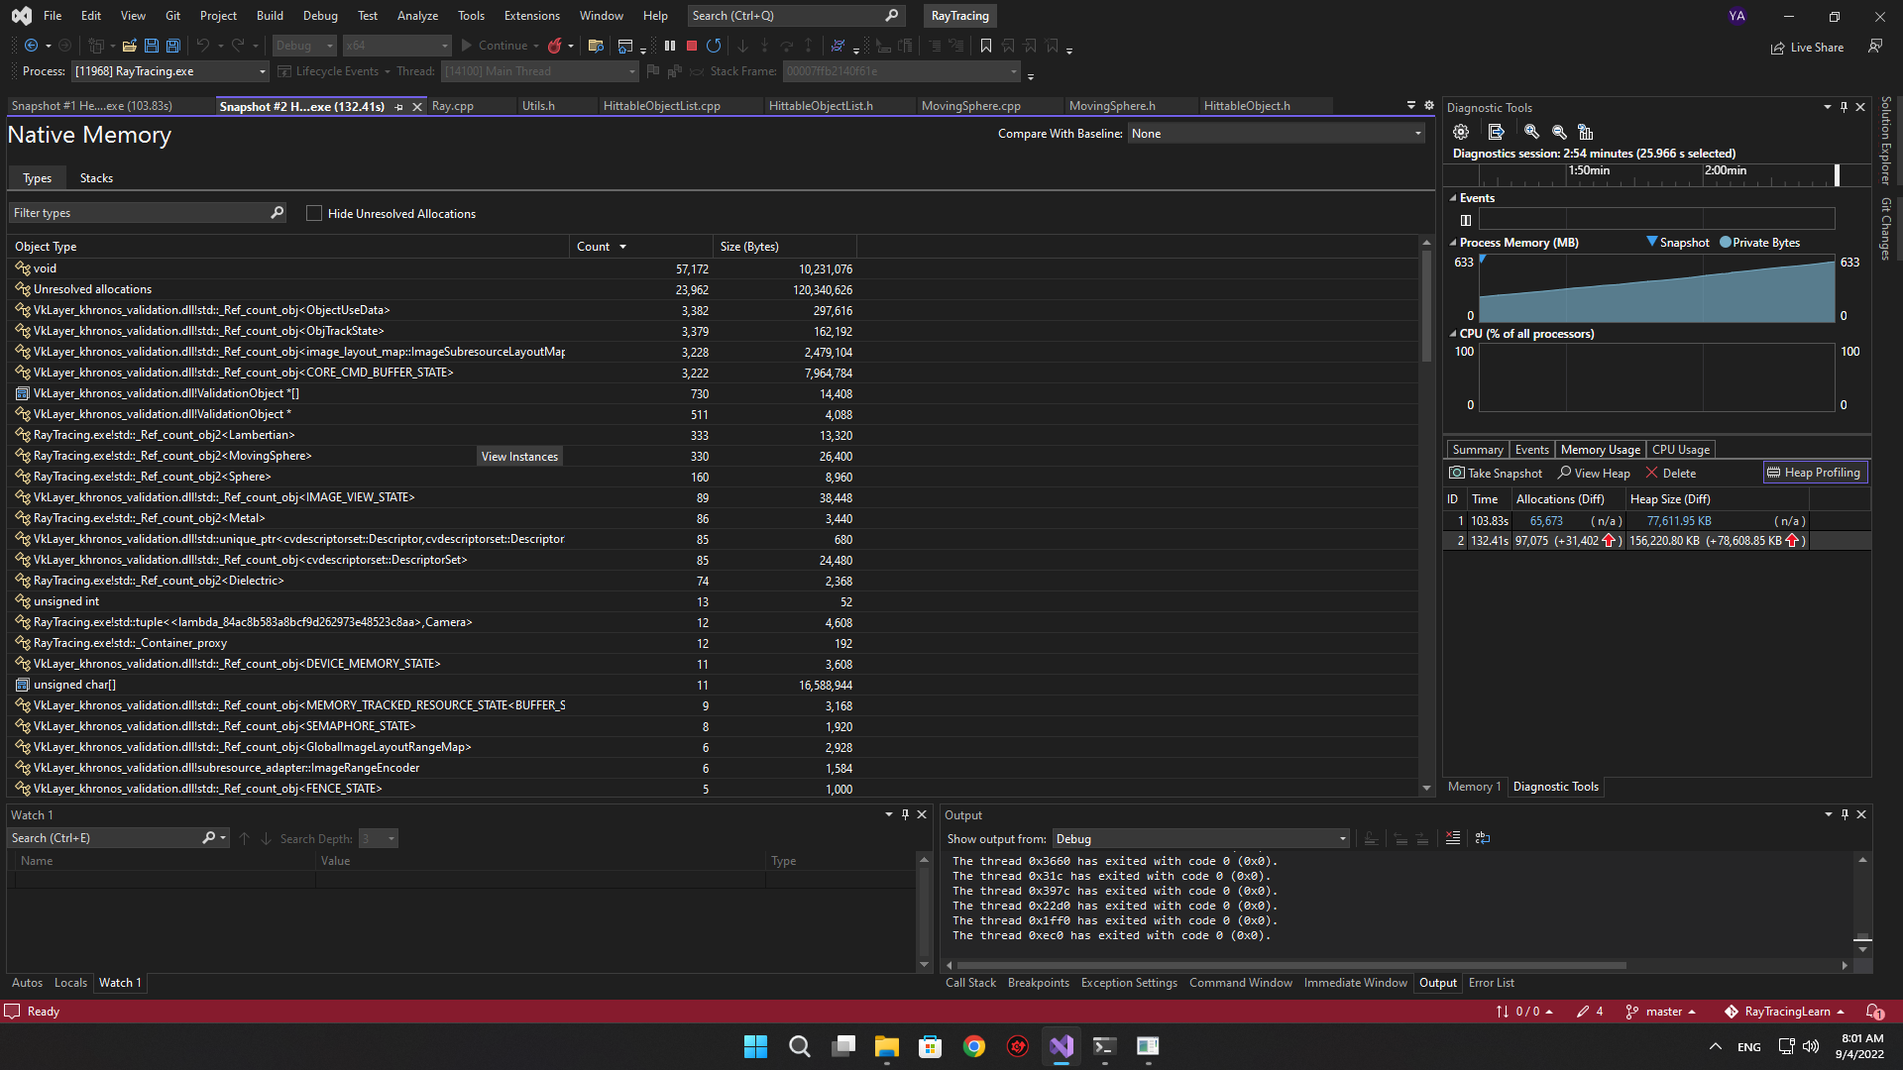Image resolution: width=1903 pixels, height=1070 pixels.
Task: Click the Windows Start button
Action: coord(755,1046)
